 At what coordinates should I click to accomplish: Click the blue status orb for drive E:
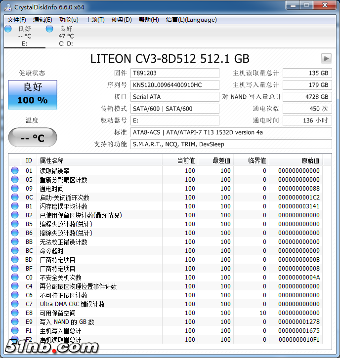pyautogui.click(x=8, y=29)
